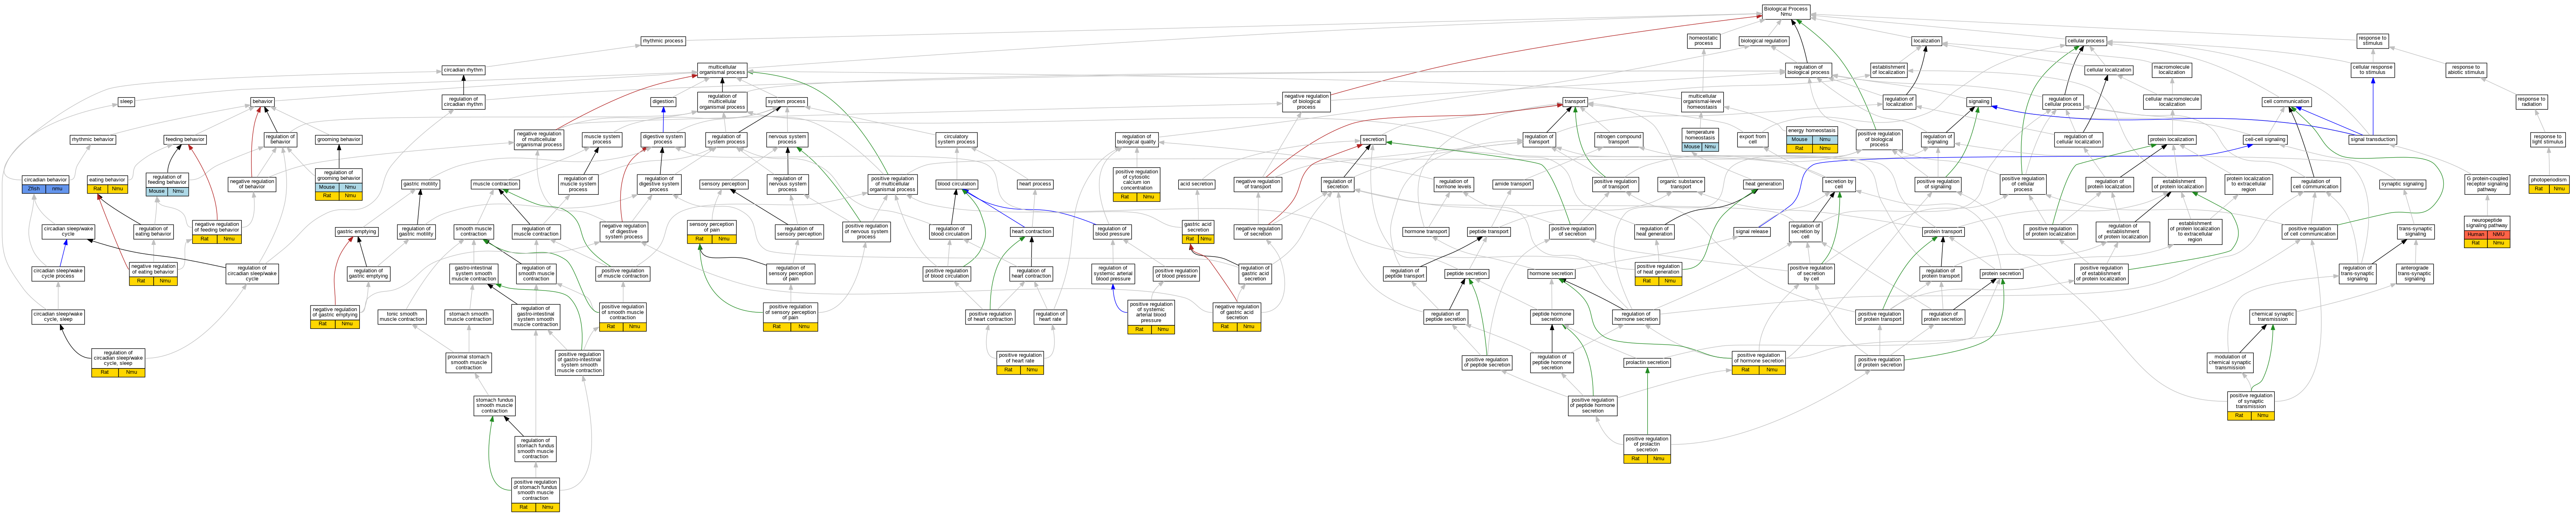Select the 'feeding behavior' node
The width and height of the screenshot is (2576, 516).
185,140
